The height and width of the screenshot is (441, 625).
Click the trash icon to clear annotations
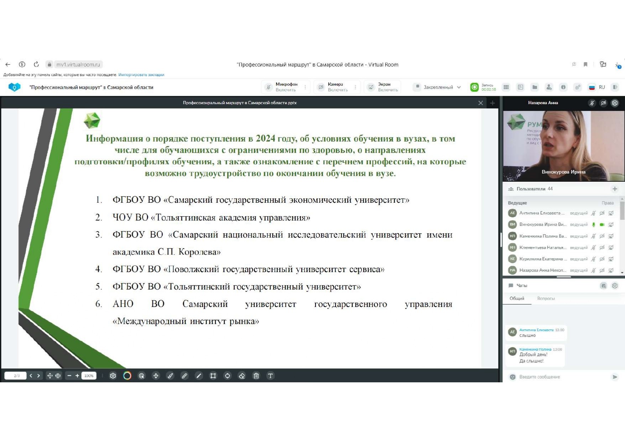[256, 376]
